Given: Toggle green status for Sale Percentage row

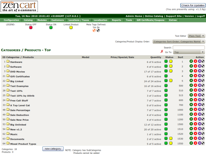Looking at the screenshot, I should click(166, 110).
